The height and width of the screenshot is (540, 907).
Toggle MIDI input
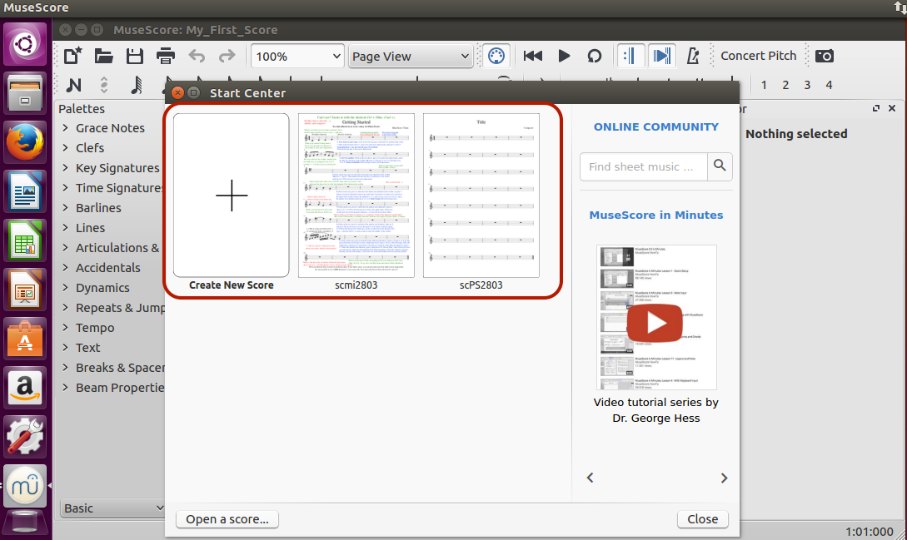(x=496, y=56)
